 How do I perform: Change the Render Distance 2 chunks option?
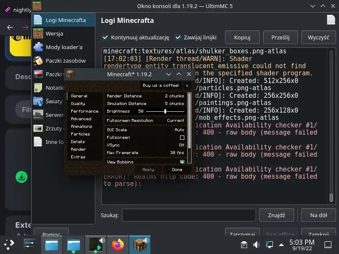pos(145,96)
